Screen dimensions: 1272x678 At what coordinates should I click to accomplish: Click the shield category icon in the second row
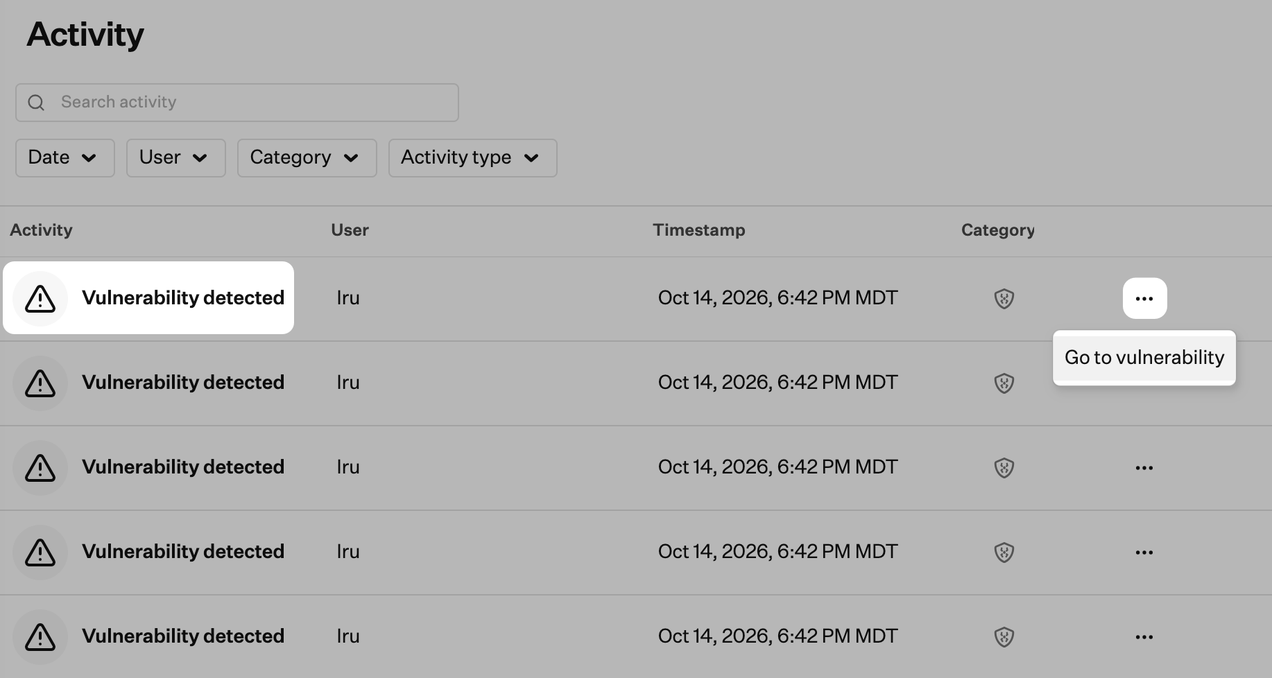pos(1004,383)
